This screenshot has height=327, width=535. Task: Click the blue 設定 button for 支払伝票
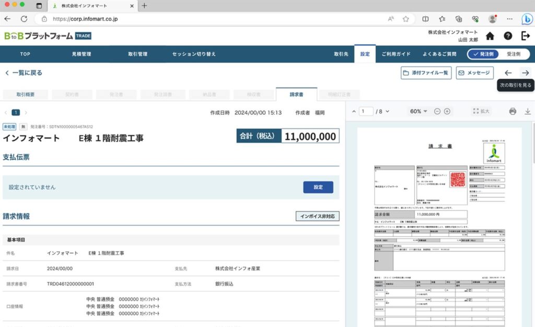(318, 187)
